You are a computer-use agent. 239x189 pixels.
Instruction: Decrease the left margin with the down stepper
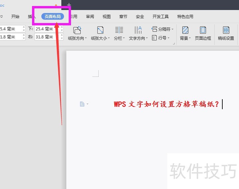point(24,38)
